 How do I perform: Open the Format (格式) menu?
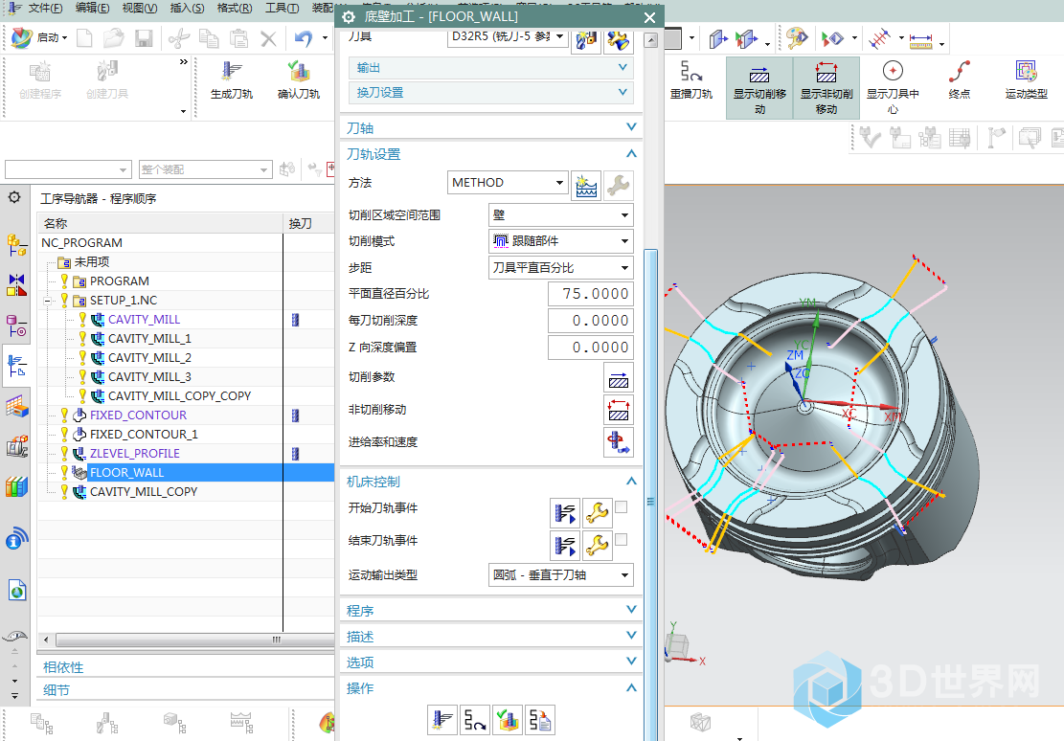coord(235,8)
